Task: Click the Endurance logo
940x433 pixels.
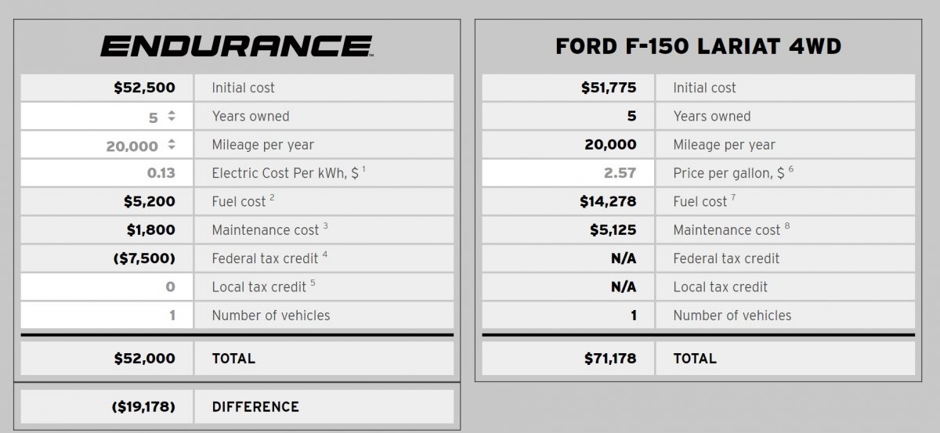Action: click(x=237, y=46)
